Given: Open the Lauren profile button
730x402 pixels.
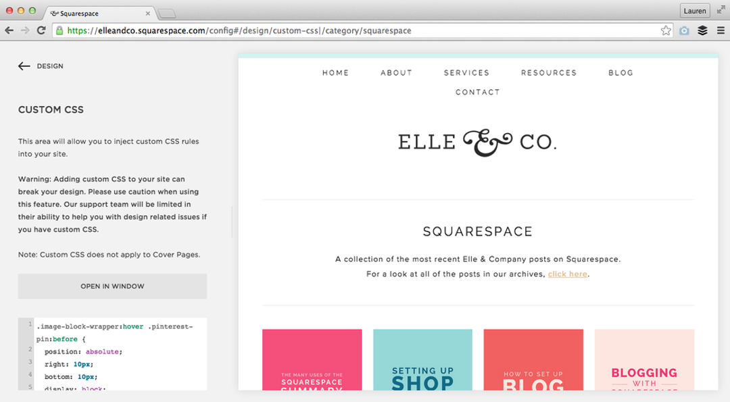Looking at the screenshot, I should 695,11.
